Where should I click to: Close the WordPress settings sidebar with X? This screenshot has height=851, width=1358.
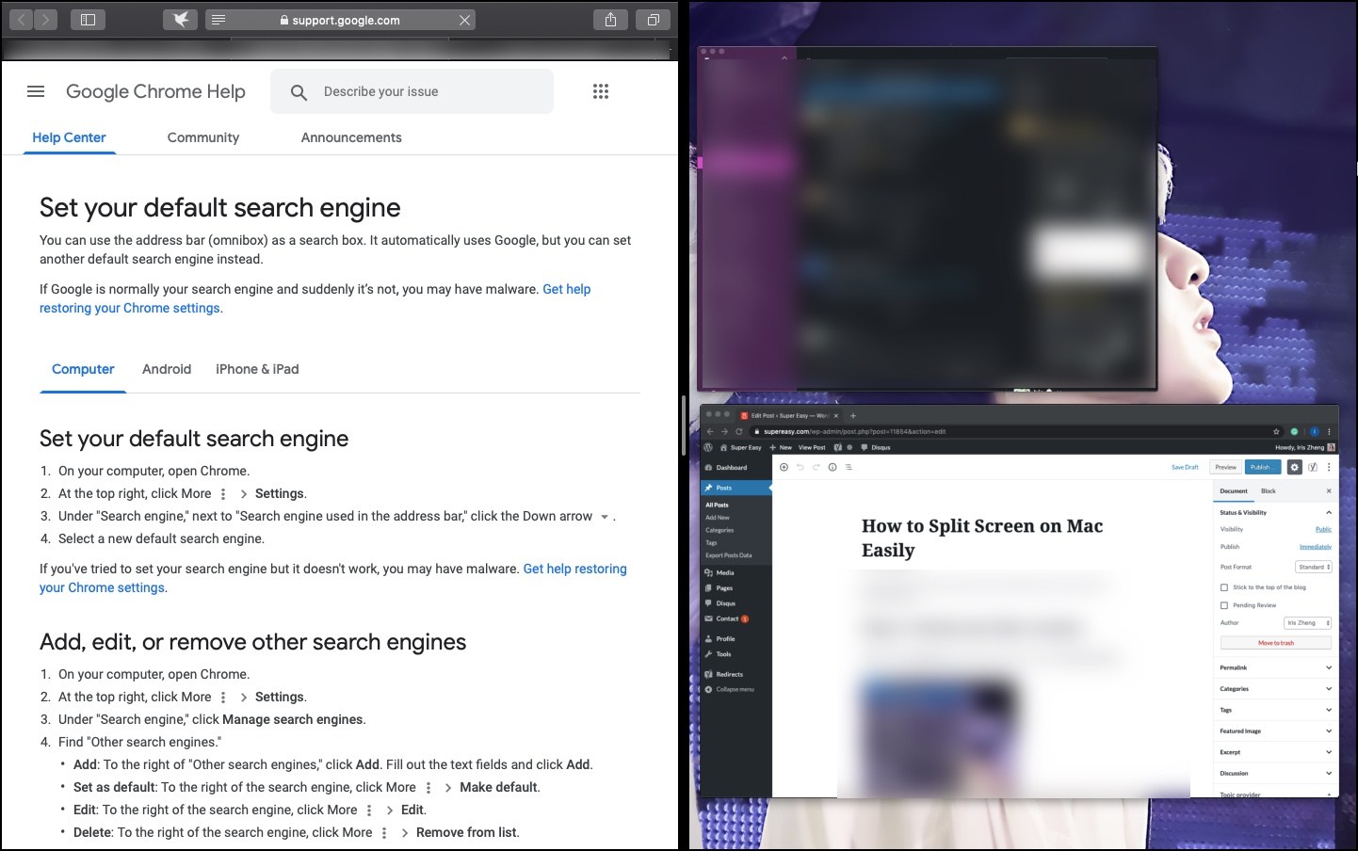(x=1329, y=490)
